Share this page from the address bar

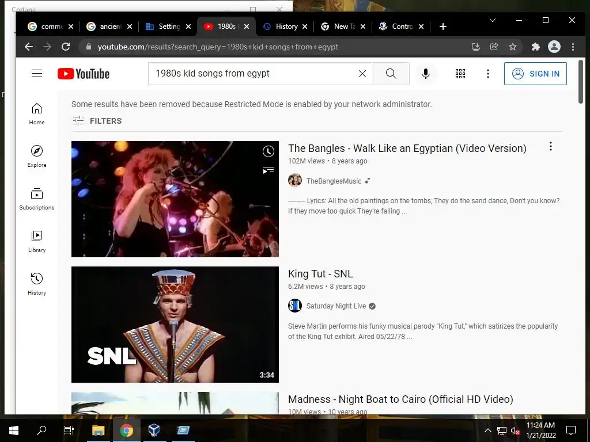coord(494,47)
